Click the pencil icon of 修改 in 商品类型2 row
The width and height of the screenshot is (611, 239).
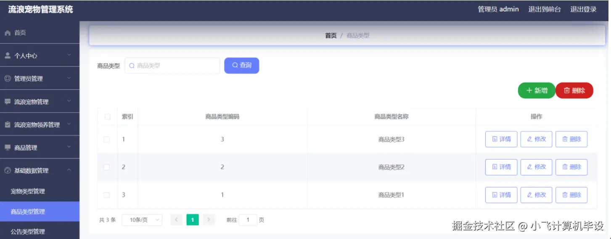pos(530,167)
